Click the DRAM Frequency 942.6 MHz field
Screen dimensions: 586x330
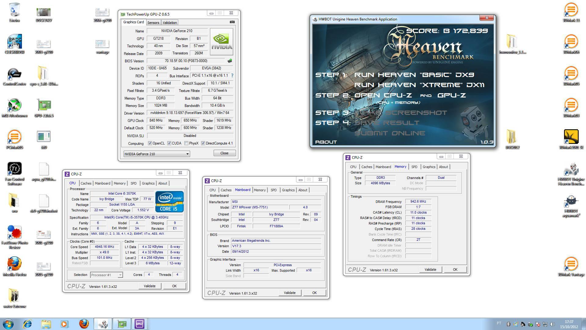418,202
